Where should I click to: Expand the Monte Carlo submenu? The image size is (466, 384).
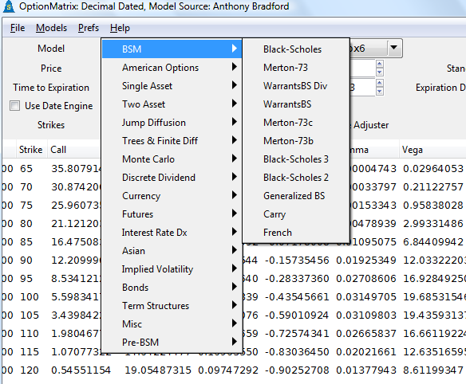pyautogui.click(x=172, y=159)
